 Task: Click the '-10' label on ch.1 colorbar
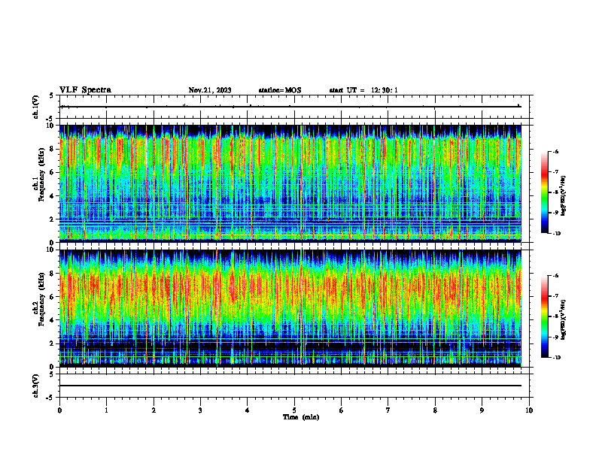[556, 234]
